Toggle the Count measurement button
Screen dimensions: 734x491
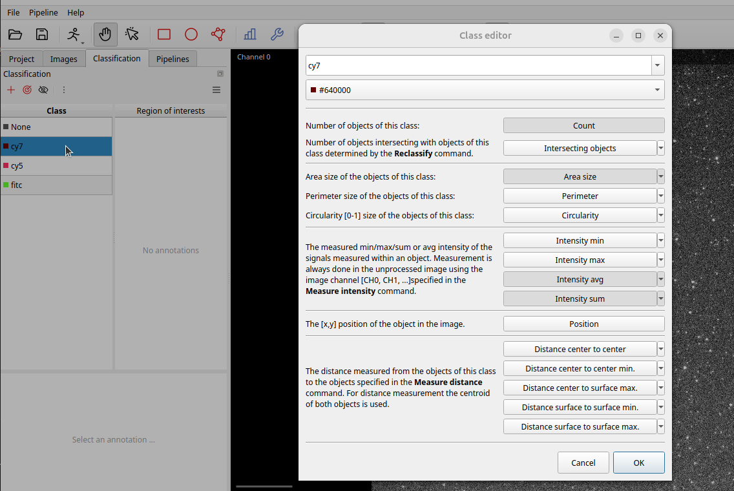(x=583, y=125)
